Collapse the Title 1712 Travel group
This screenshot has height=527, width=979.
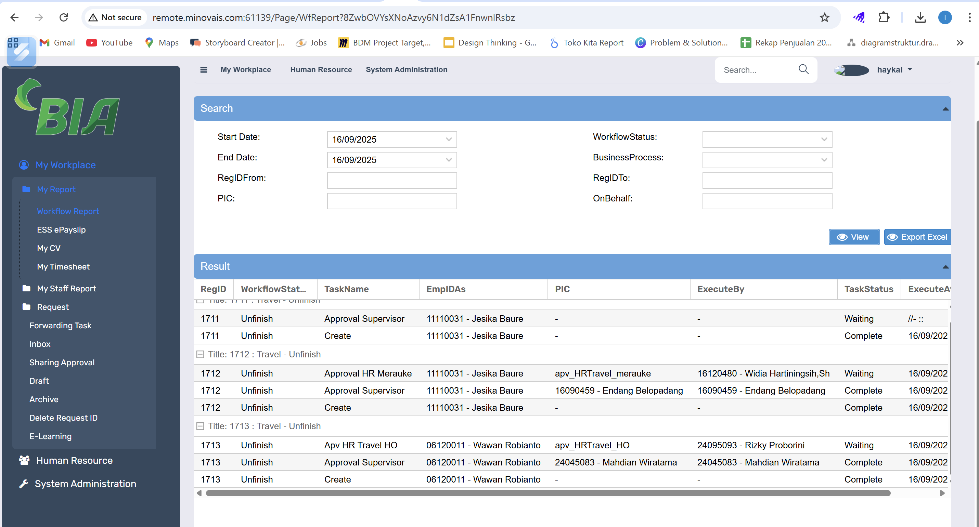pos(200,354)
